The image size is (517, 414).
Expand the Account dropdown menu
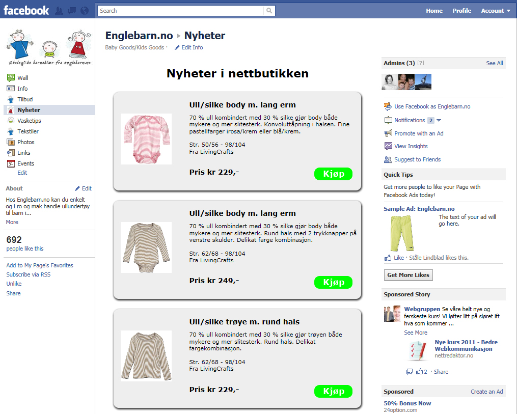click(x=496, y=11)
